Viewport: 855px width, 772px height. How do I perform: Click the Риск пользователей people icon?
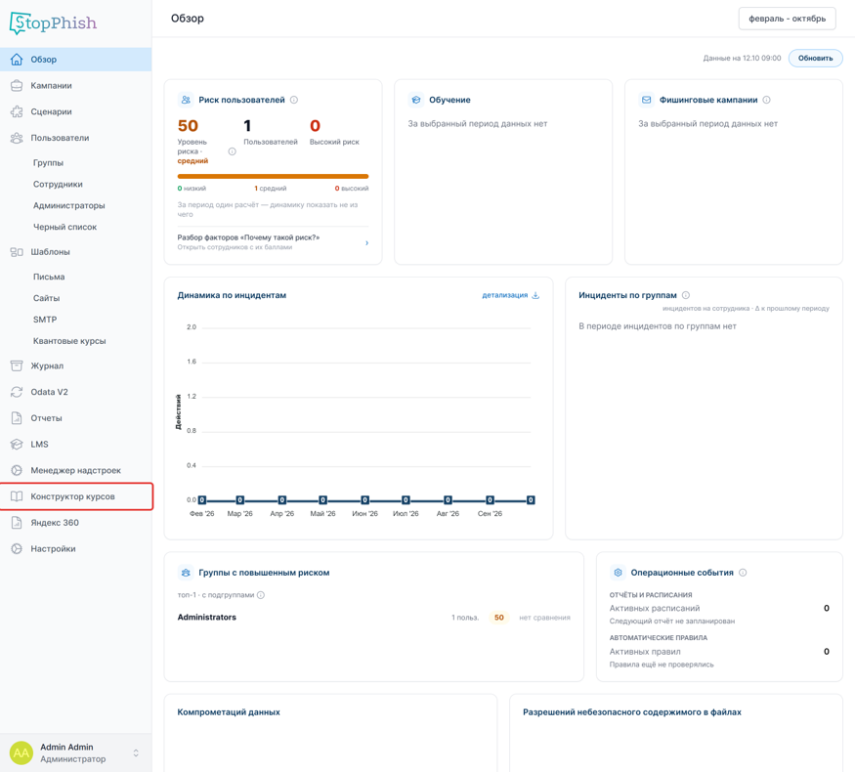[186, 100]
